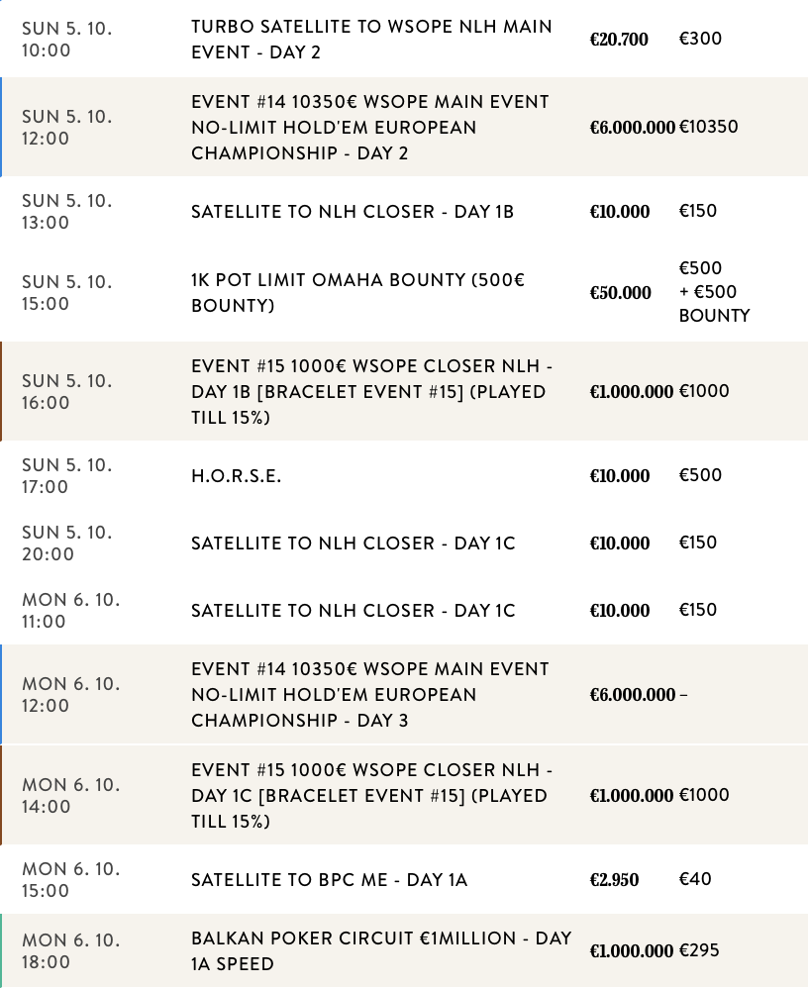Select Event #14 WSOPE Main Event Day 2 title
The width and height of the screenshot is (808, 988).
point(369,128)
